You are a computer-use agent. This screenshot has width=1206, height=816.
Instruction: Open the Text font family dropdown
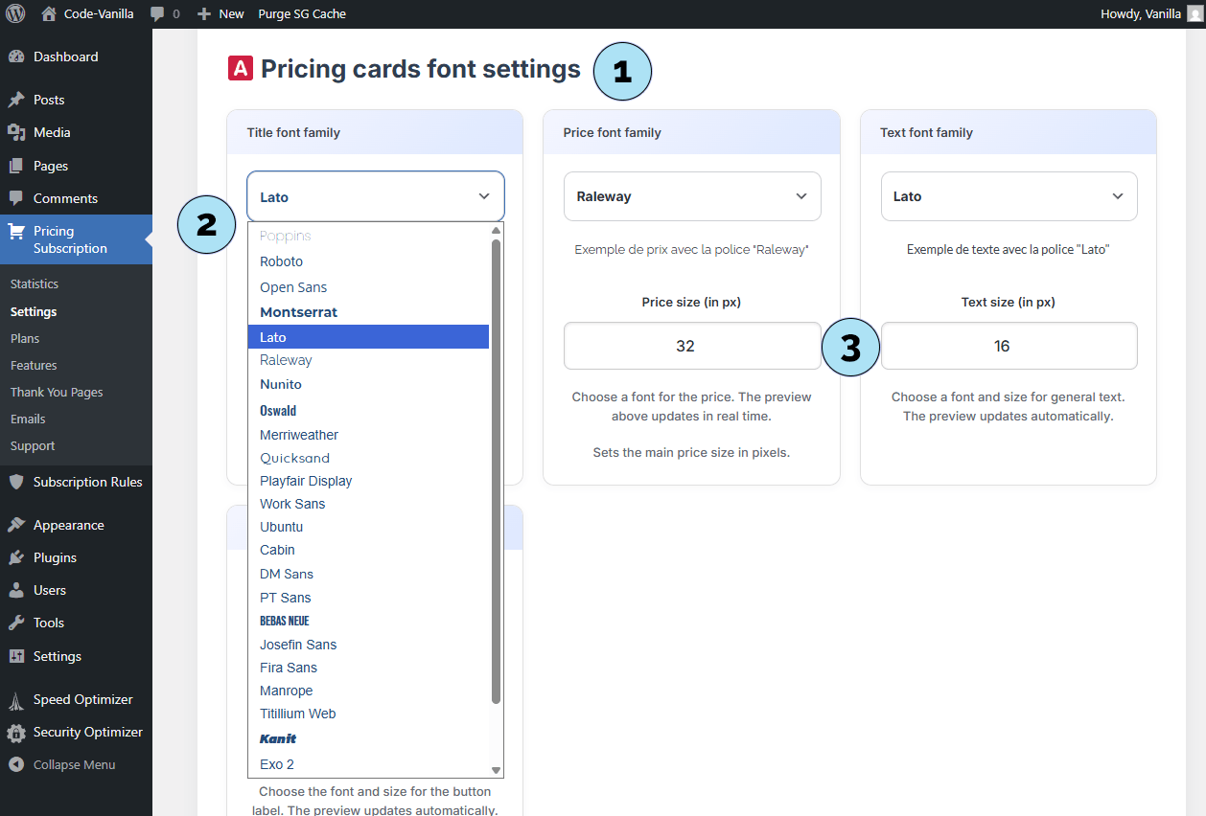click(1009, 196)
